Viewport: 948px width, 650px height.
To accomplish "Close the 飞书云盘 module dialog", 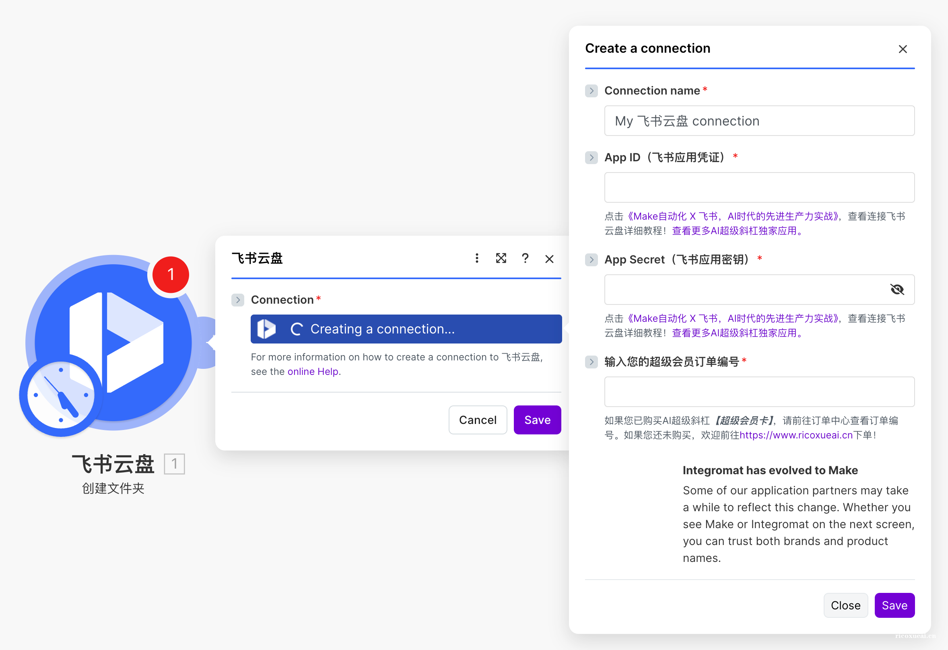I will 550,258.
